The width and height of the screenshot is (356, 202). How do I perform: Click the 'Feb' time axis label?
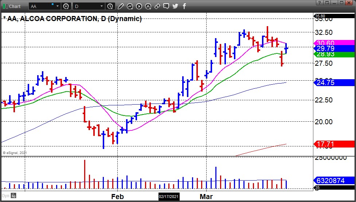pyautogui.click(x=117, y=196)
